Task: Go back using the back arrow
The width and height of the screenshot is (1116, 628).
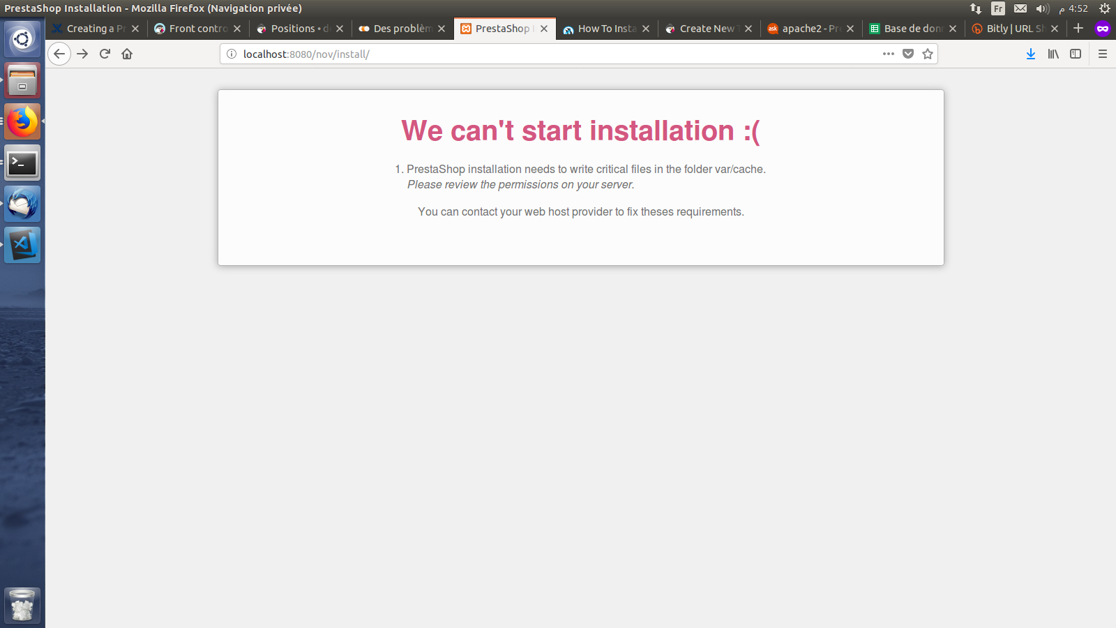Action: 59,54
